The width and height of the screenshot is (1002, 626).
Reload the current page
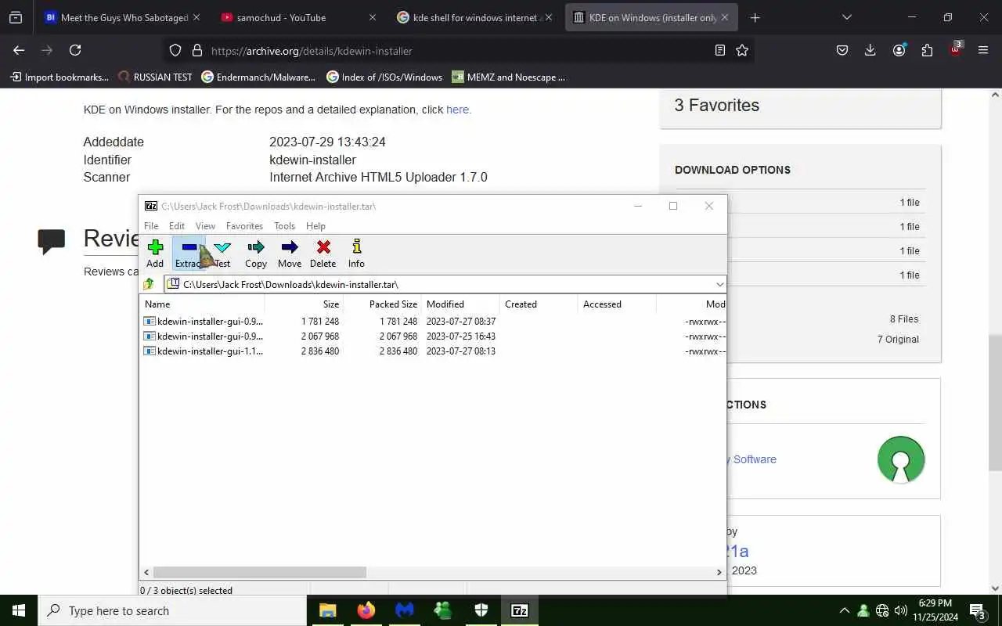pos(75,50)
